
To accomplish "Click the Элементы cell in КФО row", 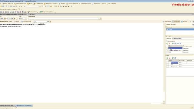I will [x=188, y=48].
